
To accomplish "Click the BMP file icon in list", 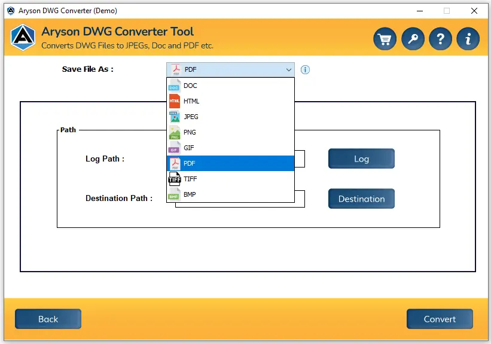I will 175,194.
